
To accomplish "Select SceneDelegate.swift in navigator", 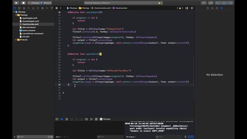I will click(30, 21).
